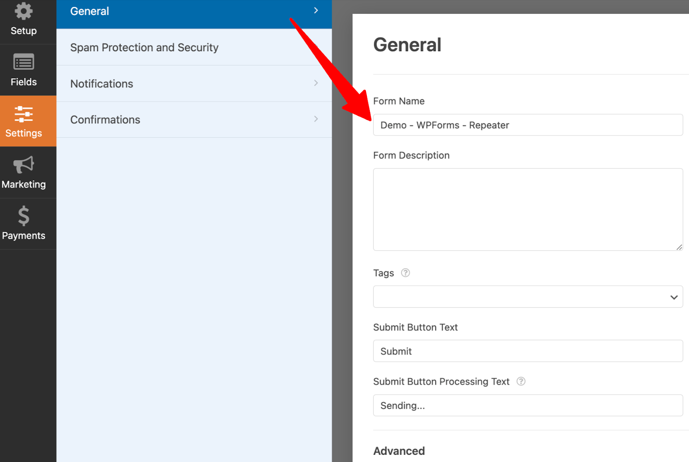Image resolution: width=689 pixels, height=462 pixels.
Task: Click the Form Description text area
Action: pyautogui.click(x=528, y=209)
